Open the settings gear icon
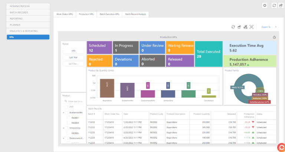Image resolution: width=285 pixels, height=152 pixels. tap(264, 5)
